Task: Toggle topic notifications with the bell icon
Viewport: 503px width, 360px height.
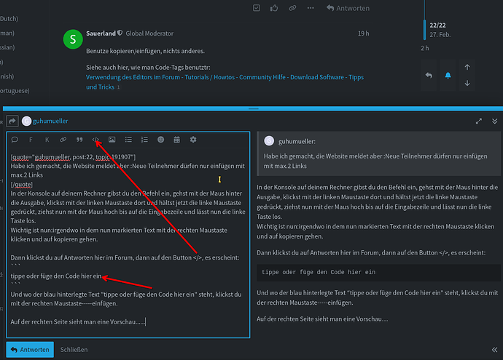Action: pyautogui.click(x=448, y=75)
